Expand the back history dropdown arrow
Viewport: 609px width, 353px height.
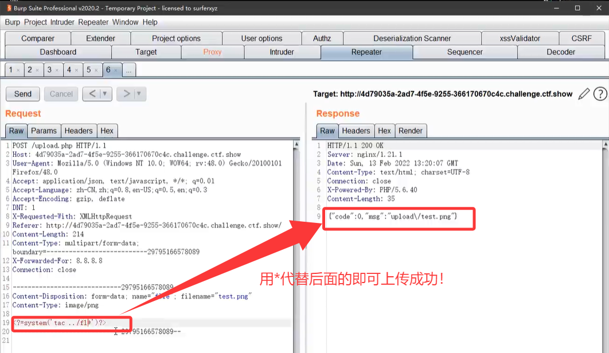pos(105,93)
